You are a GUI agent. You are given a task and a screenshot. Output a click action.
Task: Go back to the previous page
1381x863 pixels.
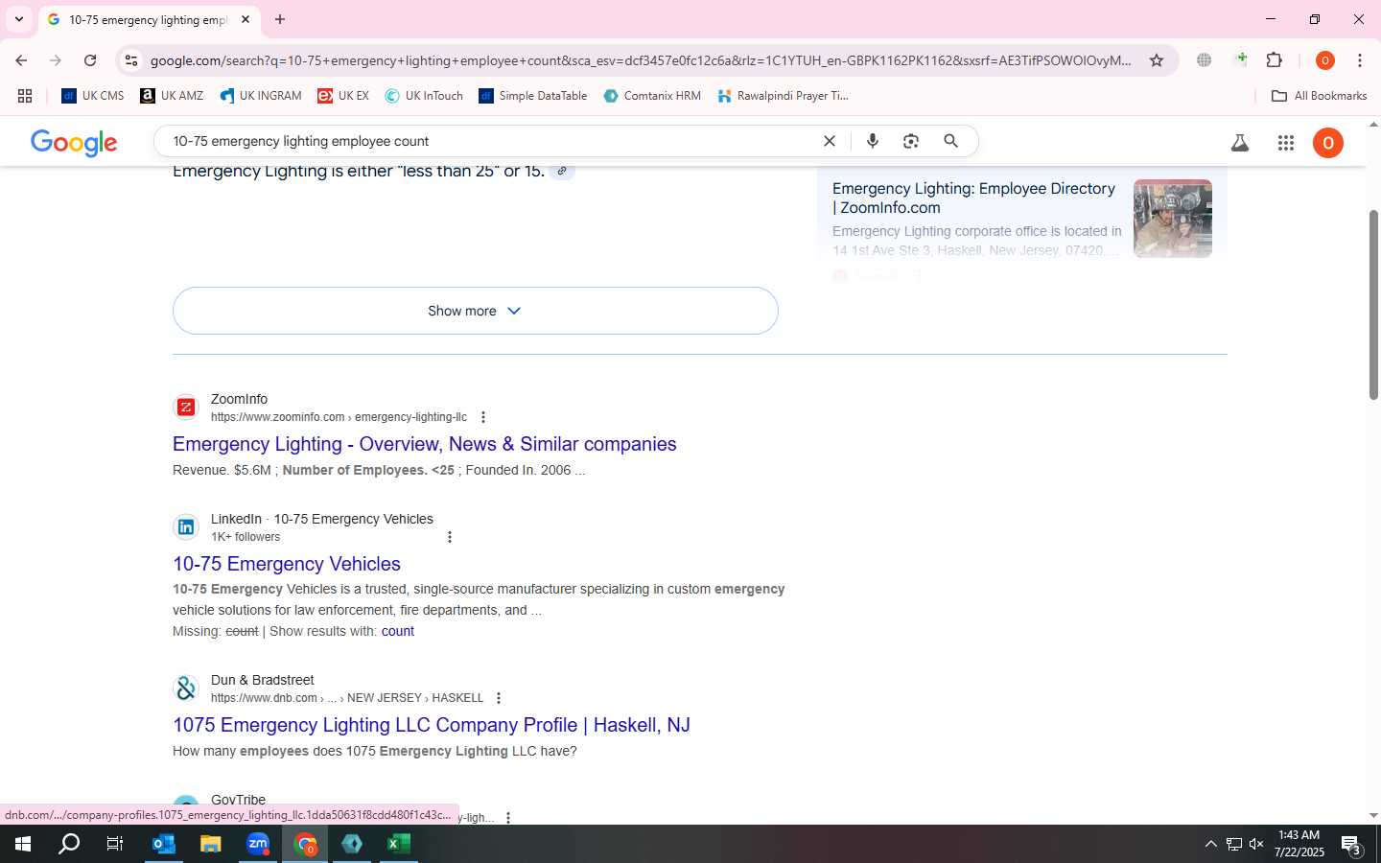pos(21,60)
